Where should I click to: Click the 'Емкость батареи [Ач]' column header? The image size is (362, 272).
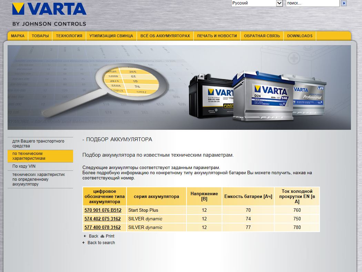(248, 196)
